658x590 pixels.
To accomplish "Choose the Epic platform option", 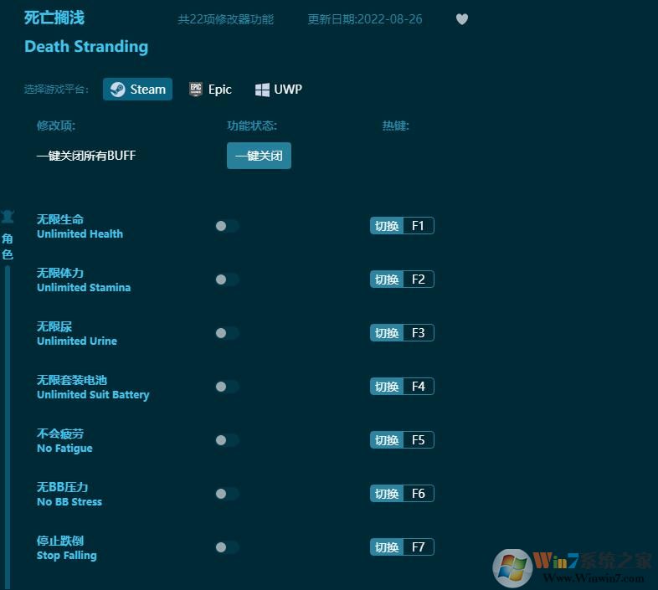I will pyautogui.click(x=210, y=89).
